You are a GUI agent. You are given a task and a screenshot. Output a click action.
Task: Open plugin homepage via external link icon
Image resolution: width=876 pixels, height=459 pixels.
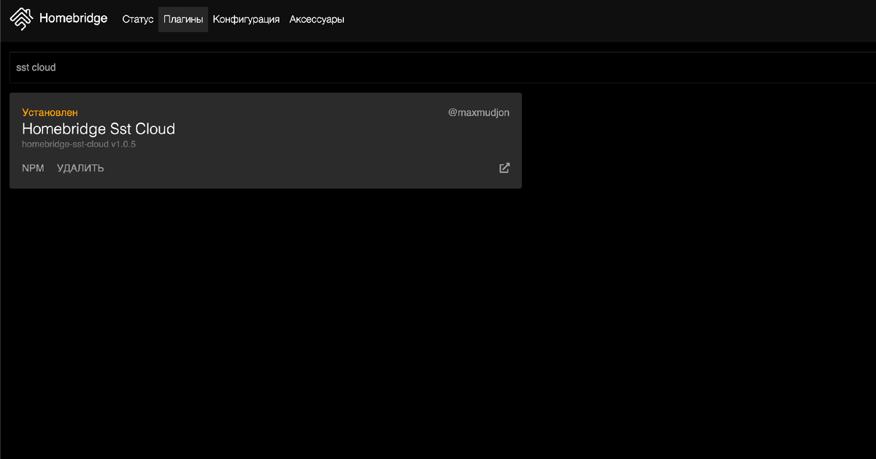tap(504, 168)
